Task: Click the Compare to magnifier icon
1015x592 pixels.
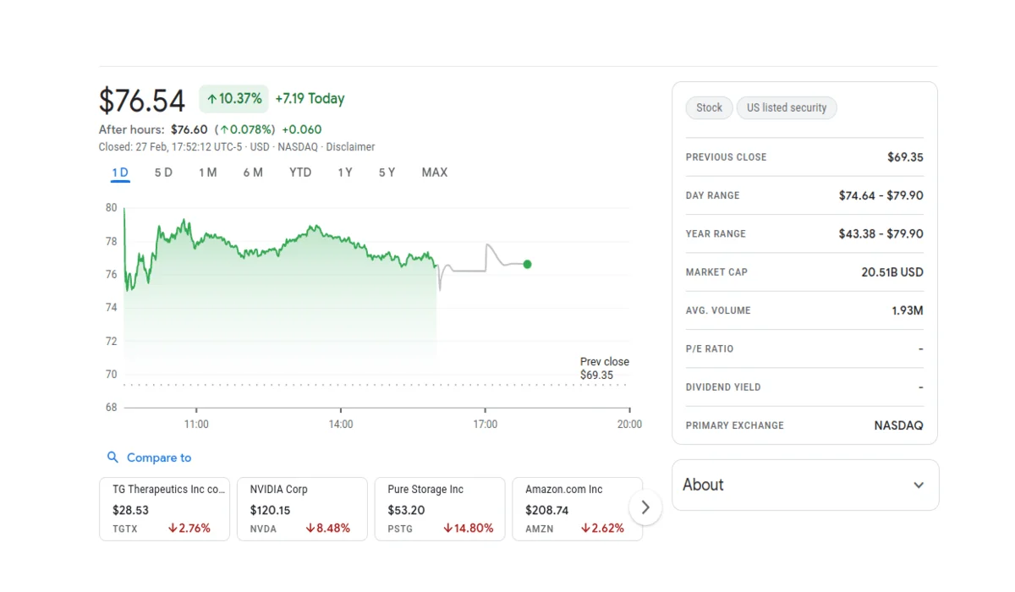Action: (112, 458)
